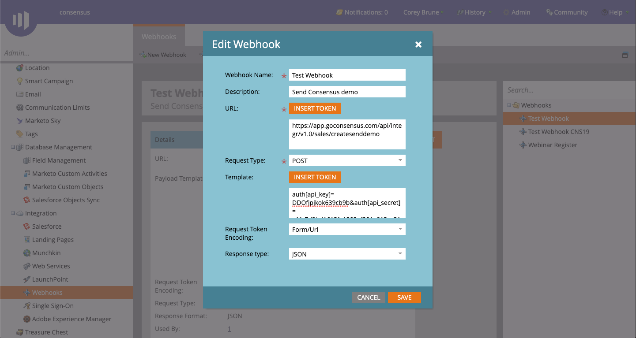Select the Webhooks tab

coord(159,37)
